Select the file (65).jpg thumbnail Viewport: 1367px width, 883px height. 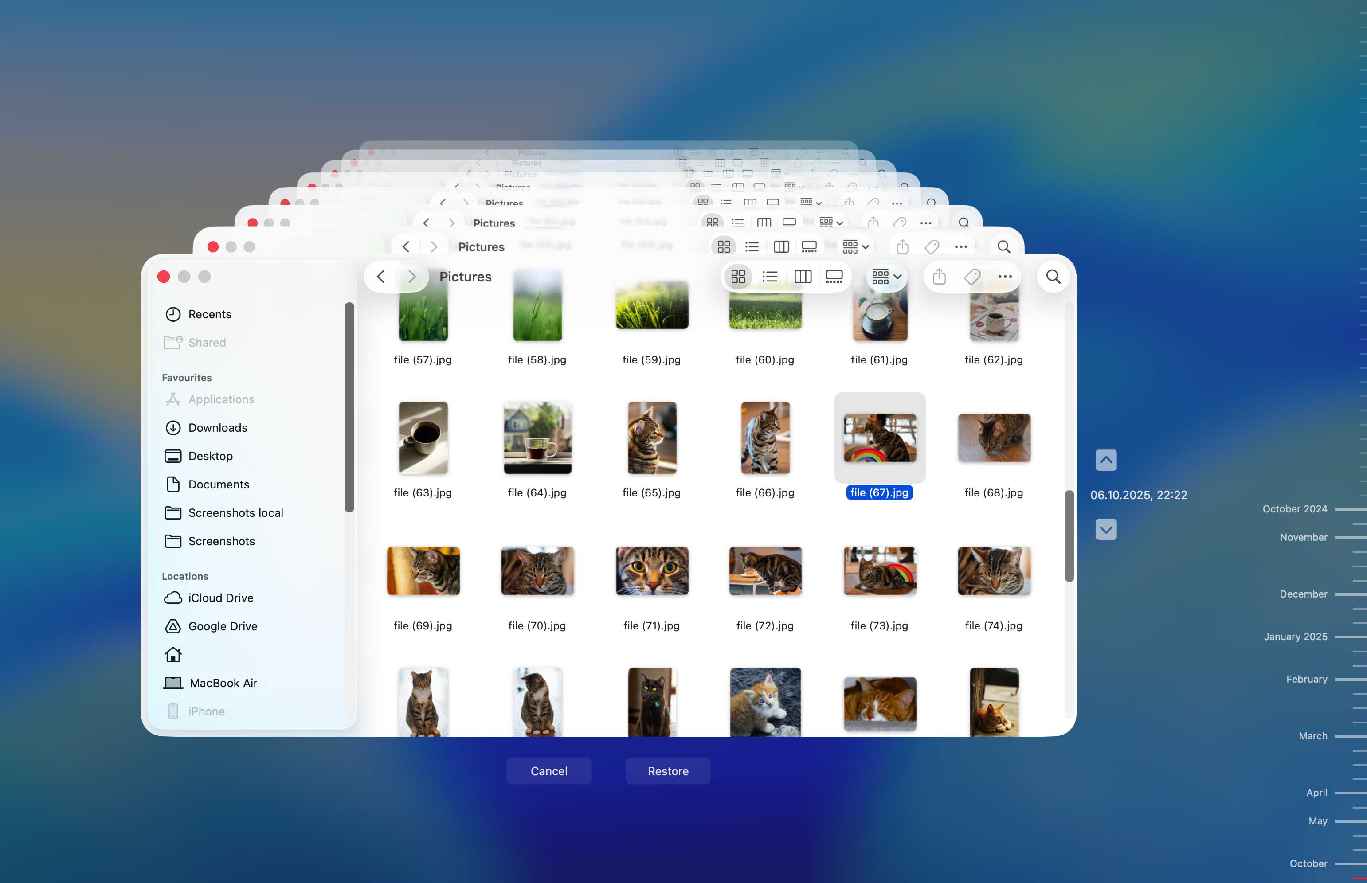pos(651,438)
